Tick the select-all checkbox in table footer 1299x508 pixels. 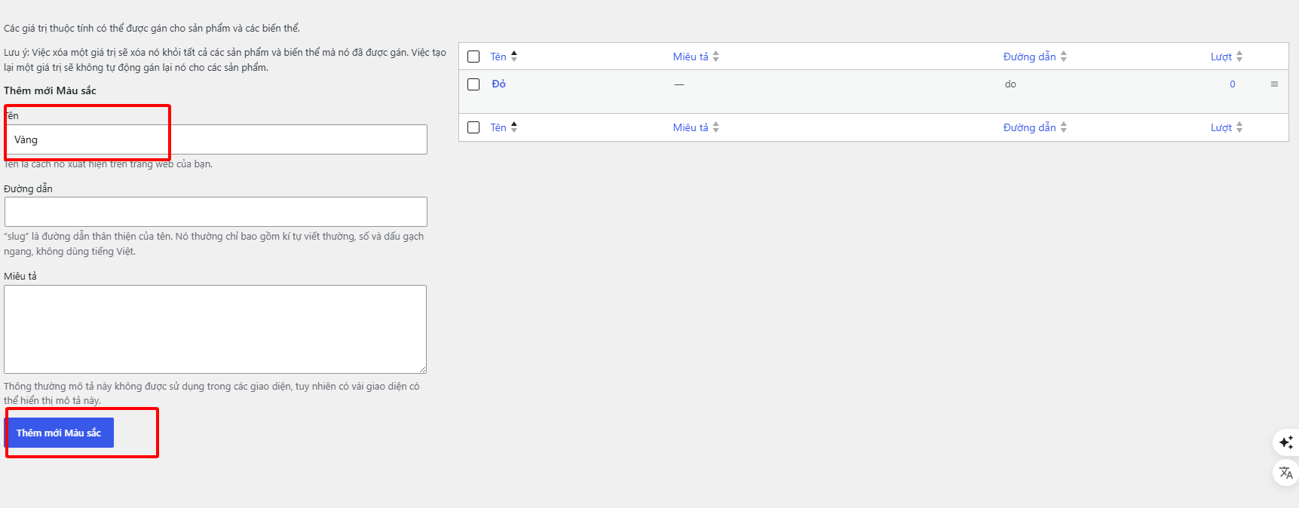(x=473, y=127)
